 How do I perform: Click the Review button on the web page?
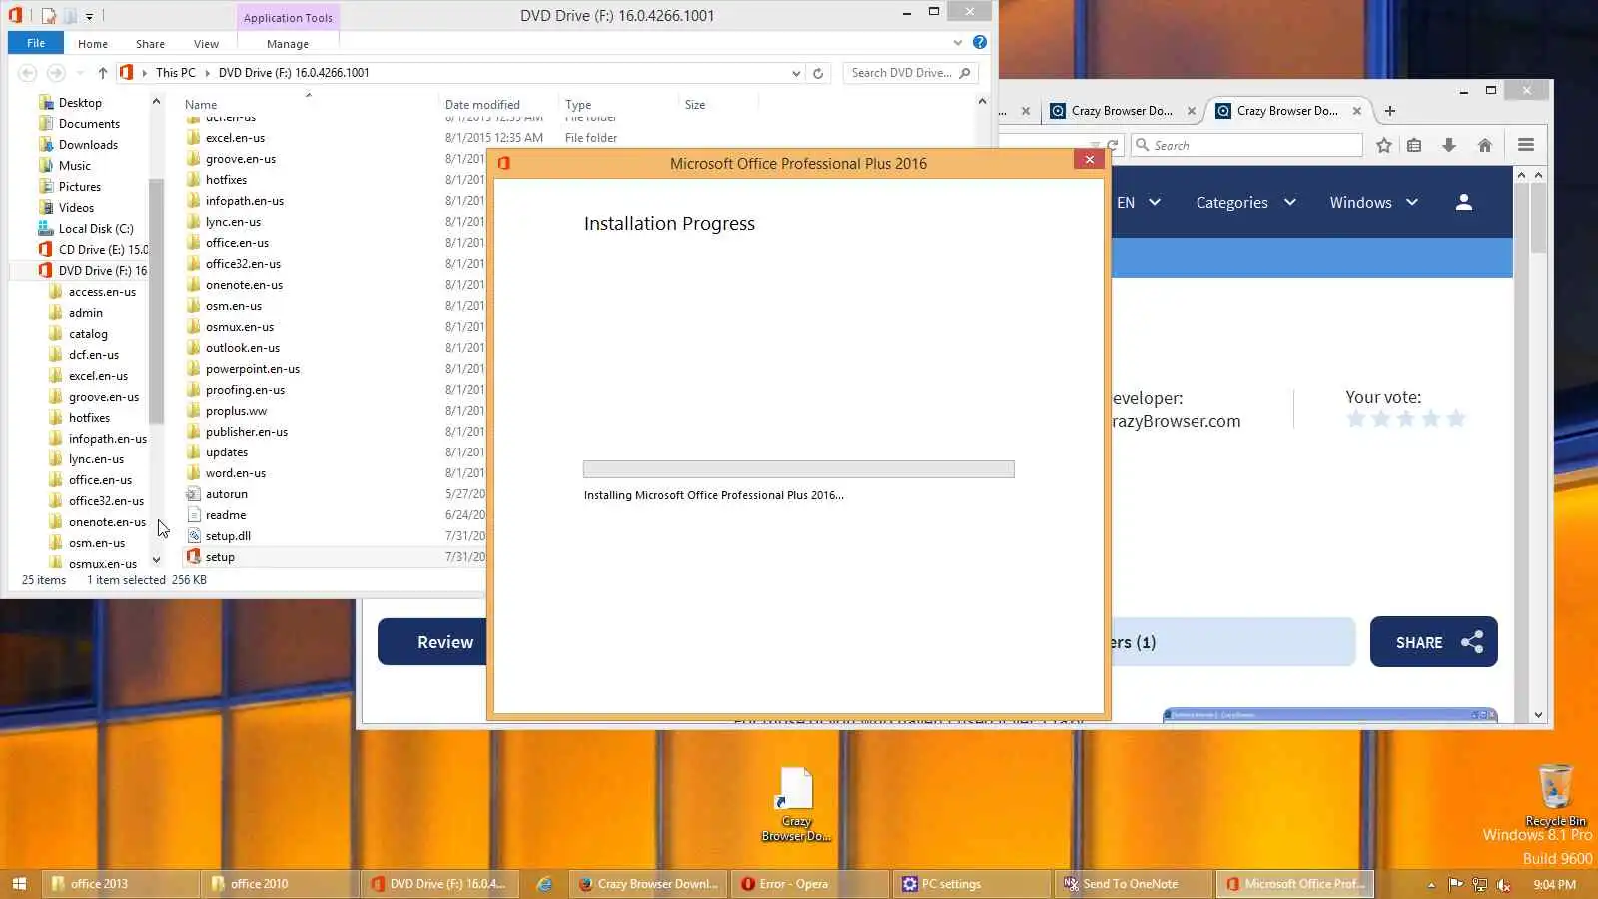click(x=432, y=642)
